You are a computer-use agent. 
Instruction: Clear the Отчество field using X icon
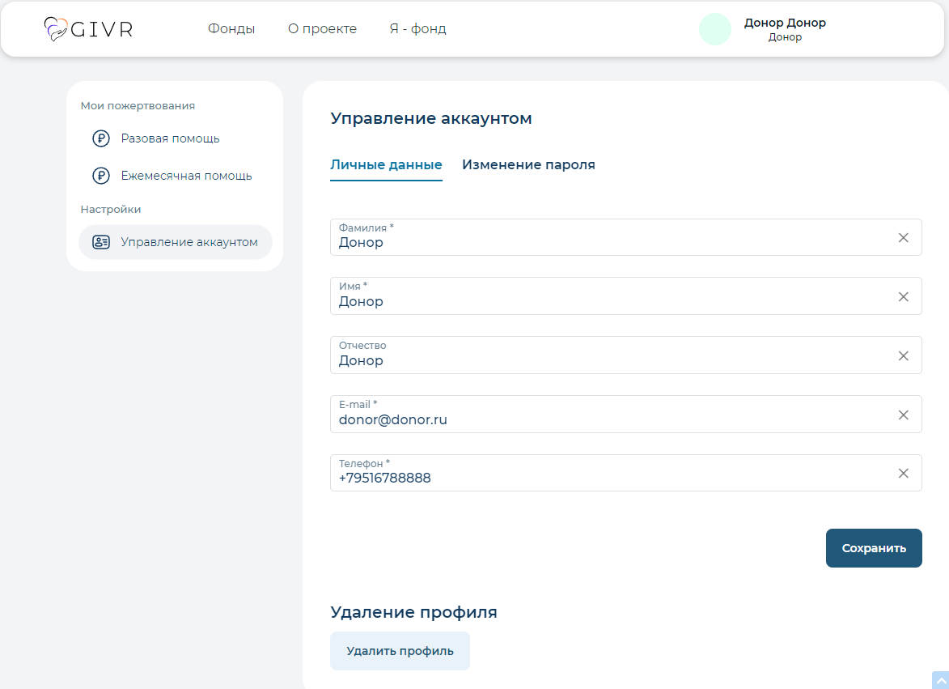click(x=904, y=356)
